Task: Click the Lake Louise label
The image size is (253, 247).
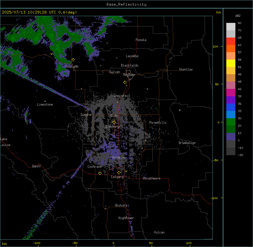Action: [5, 142]
